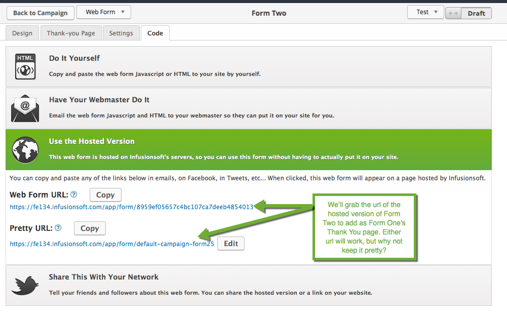
Task: Switch to the Thank-you Page tab
Action: pos(71,33)
